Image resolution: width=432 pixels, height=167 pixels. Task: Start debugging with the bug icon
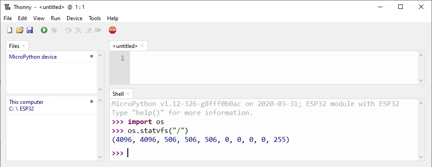(x=54, y=30)
